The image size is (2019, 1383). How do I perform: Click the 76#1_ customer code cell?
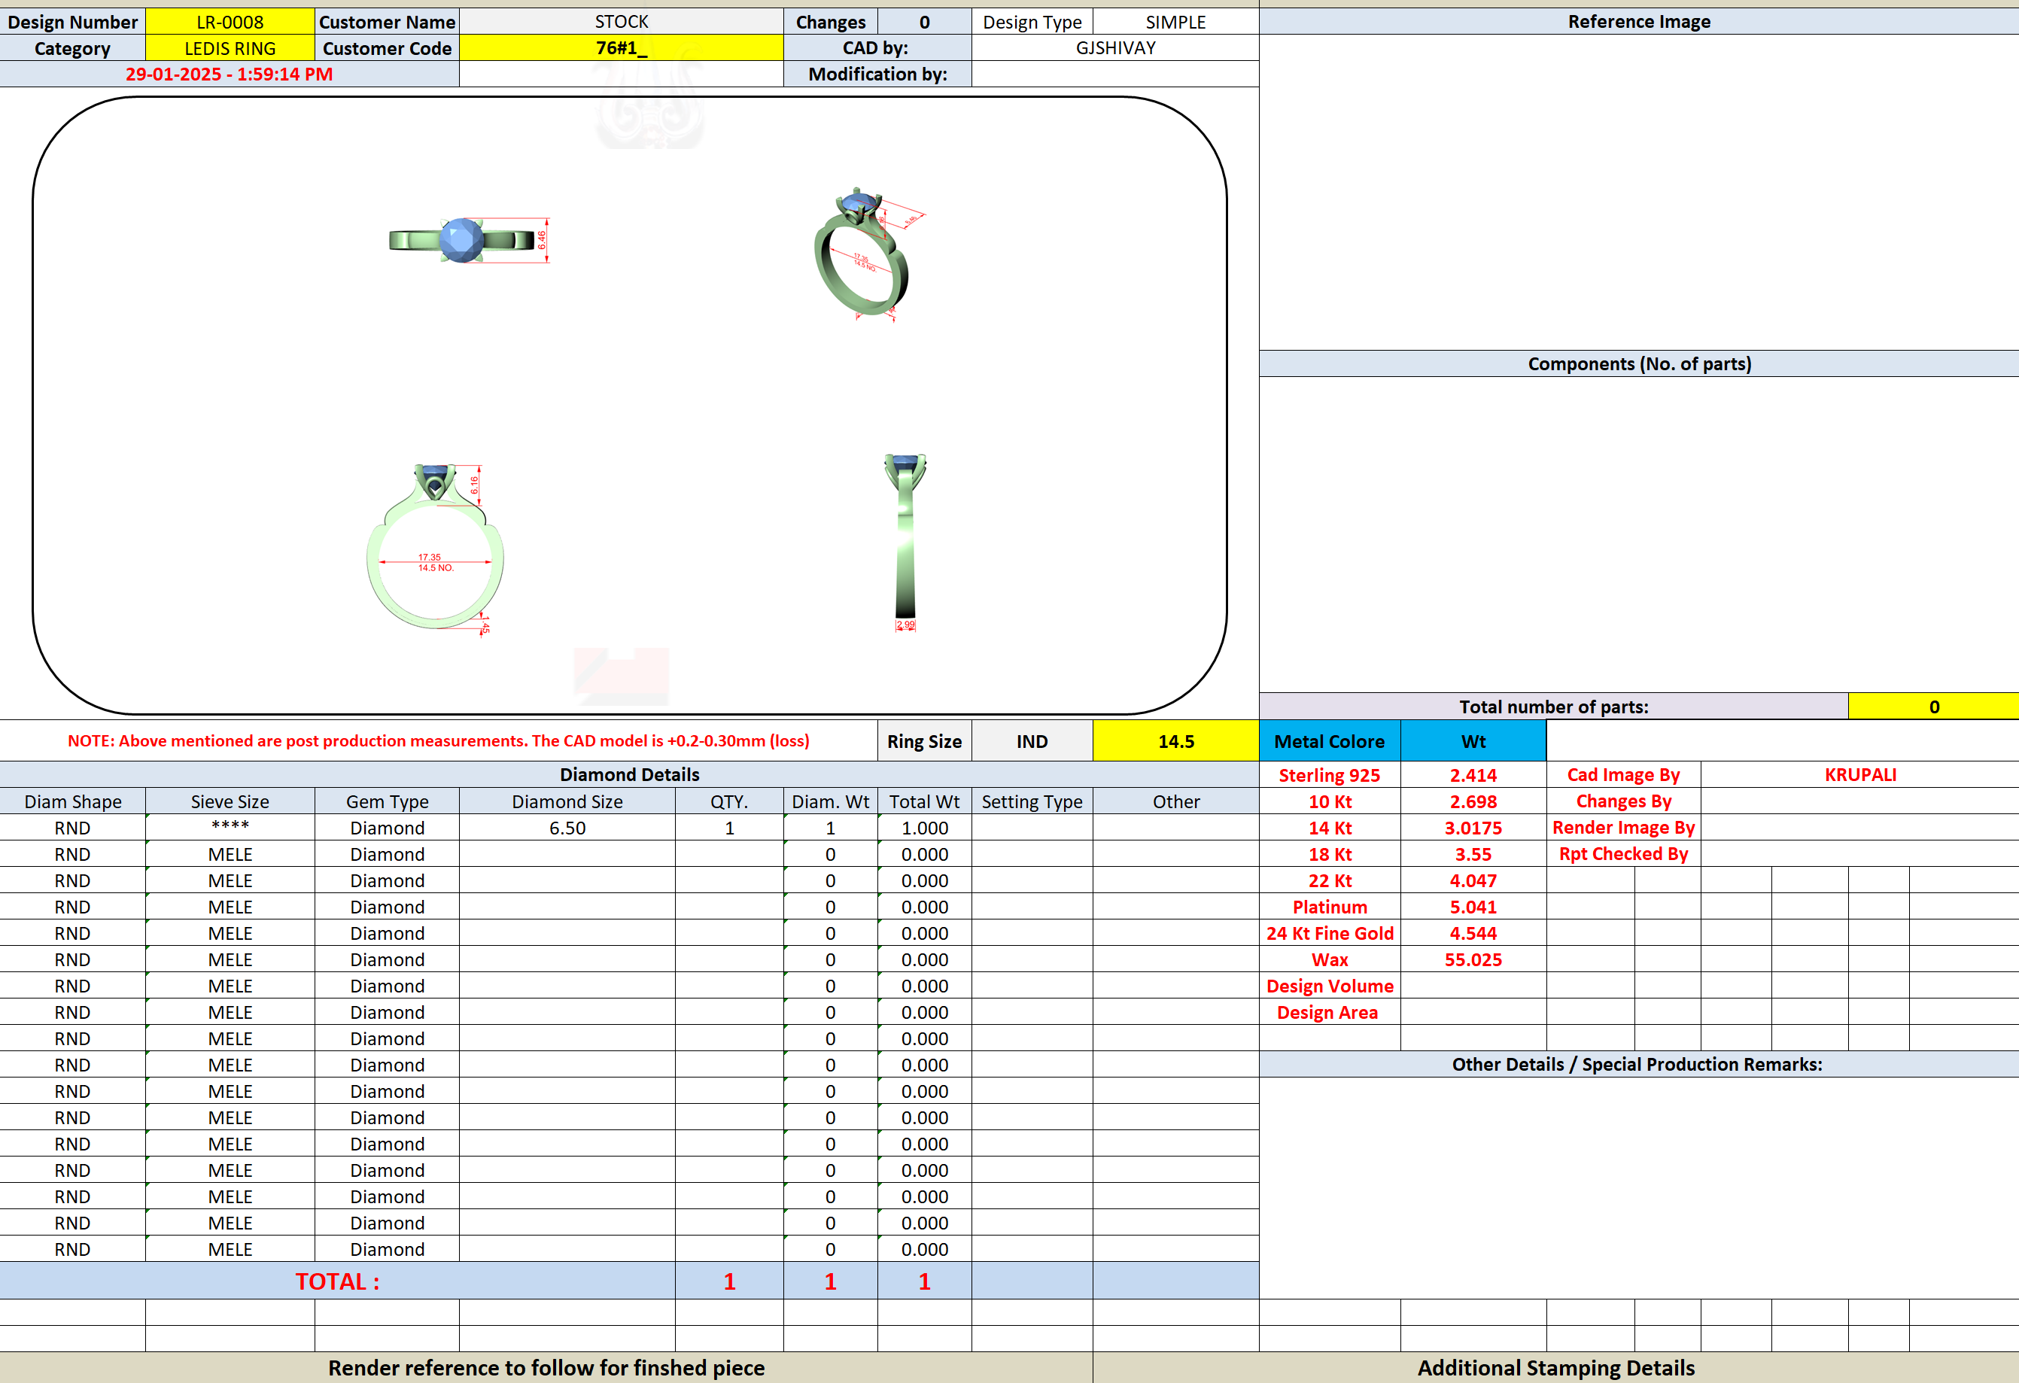pos(621,47)
